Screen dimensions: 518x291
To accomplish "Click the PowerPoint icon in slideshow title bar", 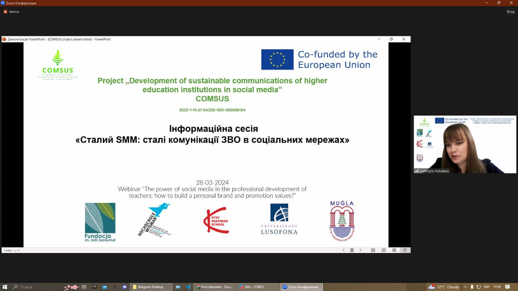I will 4,39.
